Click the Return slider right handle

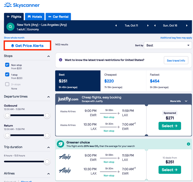47,135
